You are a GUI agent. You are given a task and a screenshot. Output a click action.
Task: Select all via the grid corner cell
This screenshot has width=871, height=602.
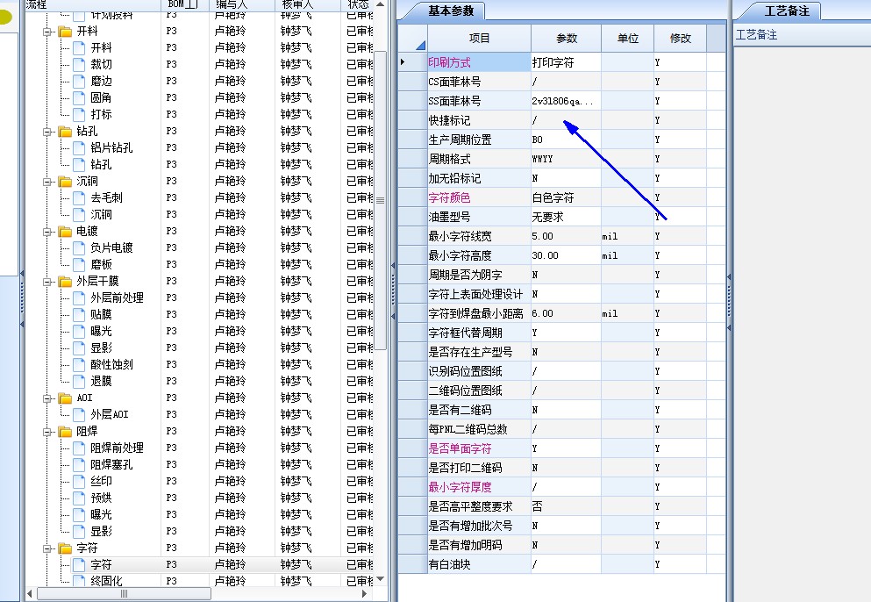point(413,39)
